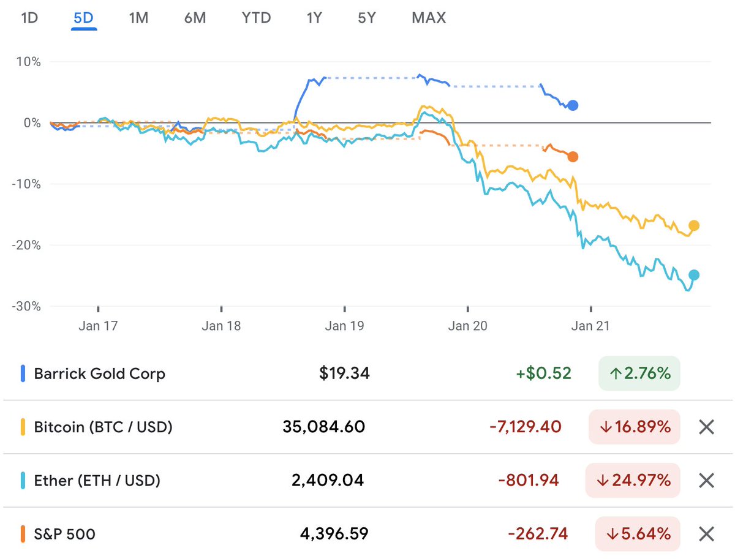Open the Ether (ETH / USD) row
The image size is (735, 559).
click(367, 481)
